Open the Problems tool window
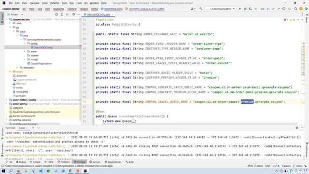 (63, 162)
